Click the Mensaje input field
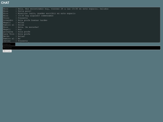This screenshot has width=163, height=122. tap(81, 48)
